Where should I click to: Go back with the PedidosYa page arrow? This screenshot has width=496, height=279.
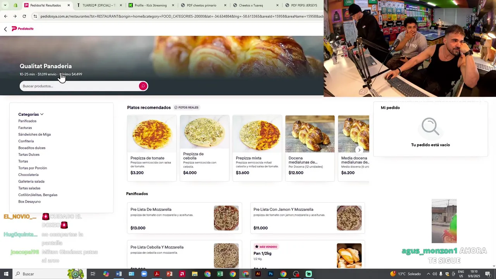click(x=5, y=29)
